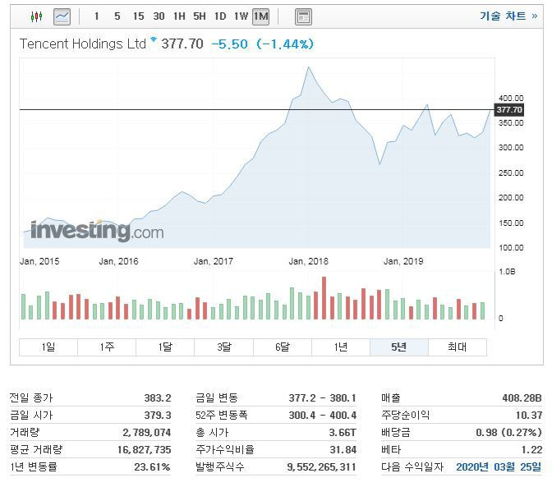
Task: Select the 3달 range tab
Action: [x=223, y=347]
